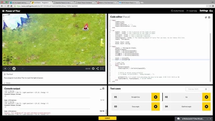The image size is (215, 121).
Task: Play the game replay
Action: pyautogui.click(x=14, y=69)
